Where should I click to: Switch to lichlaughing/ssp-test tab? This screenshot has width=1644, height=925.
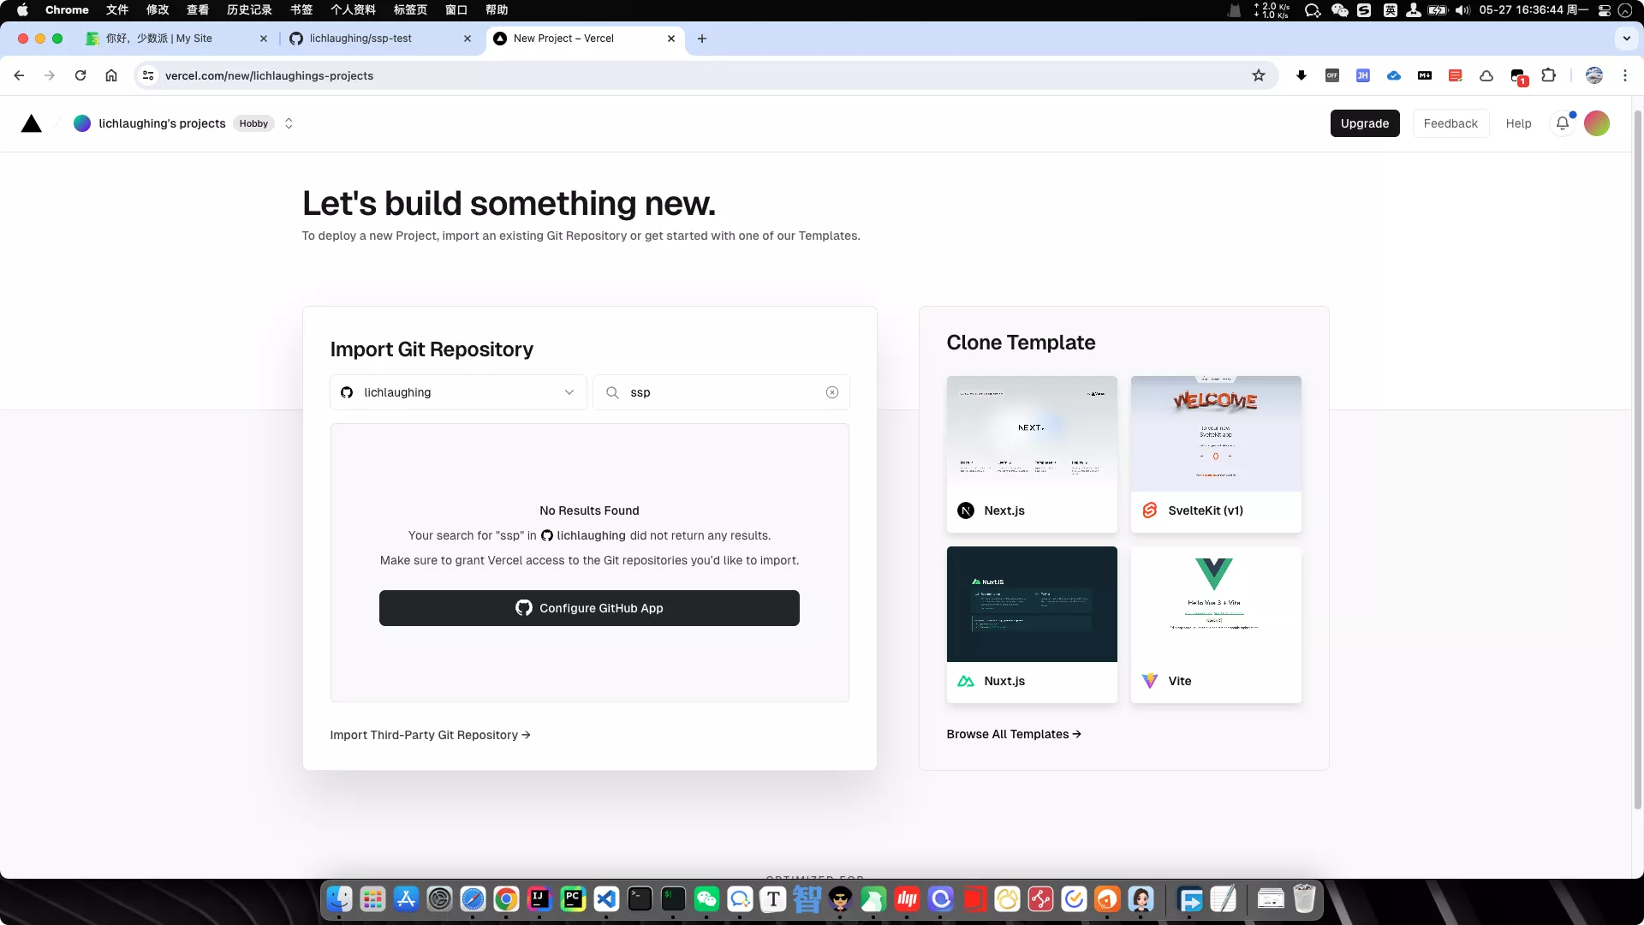click(360, 39)
